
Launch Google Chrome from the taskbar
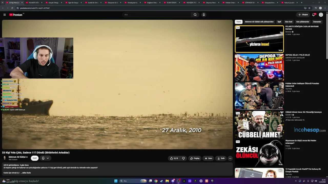coord(156,181)
